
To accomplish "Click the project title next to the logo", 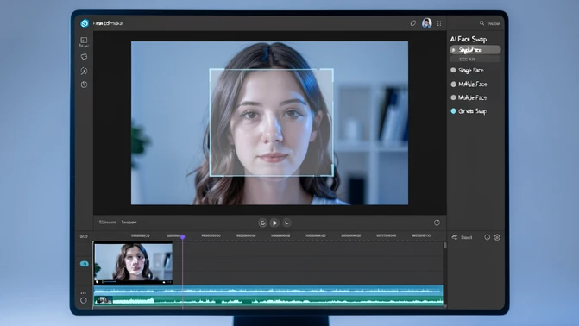I will [x=108, y=23].
